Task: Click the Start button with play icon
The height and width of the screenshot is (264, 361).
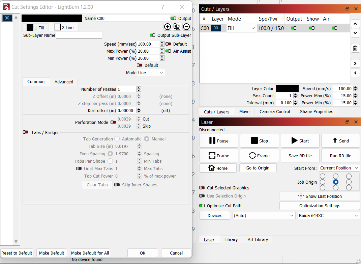Action: (300, 141)
